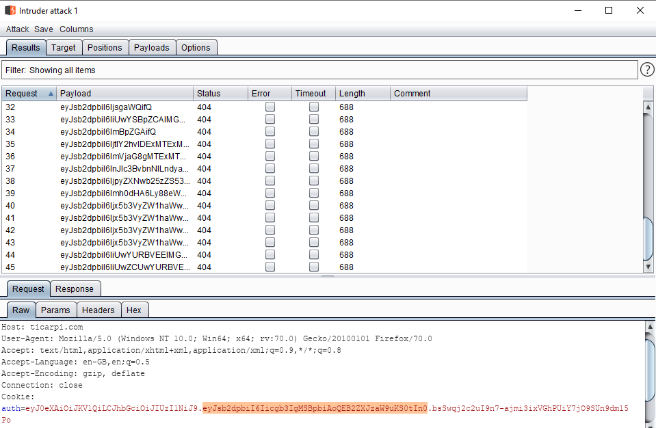The width and height of the screenshot is (656, 428).
Task: Click the Request column sort arrow
Action: click(51, 94)
